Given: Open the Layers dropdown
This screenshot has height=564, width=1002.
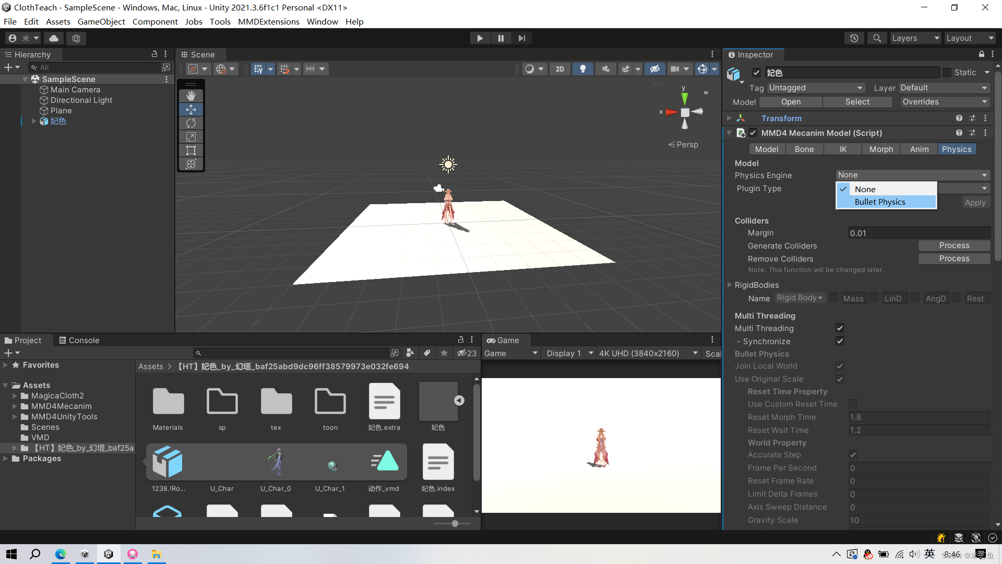Looking at the screenshot, I should click(915, 38).
